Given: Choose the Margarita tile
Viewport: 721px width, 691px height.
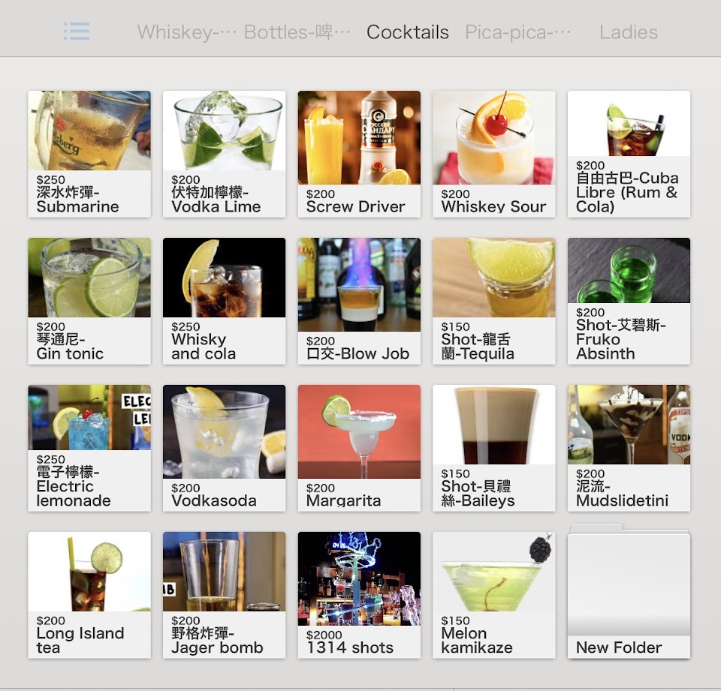Looking at the screenshot, I should click(359, 448).
